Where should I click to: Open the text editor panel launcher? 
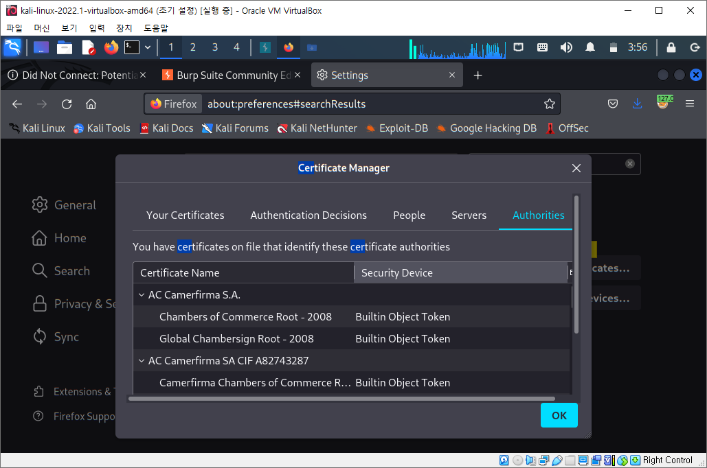pyautogui.click(x=88, y=47)
